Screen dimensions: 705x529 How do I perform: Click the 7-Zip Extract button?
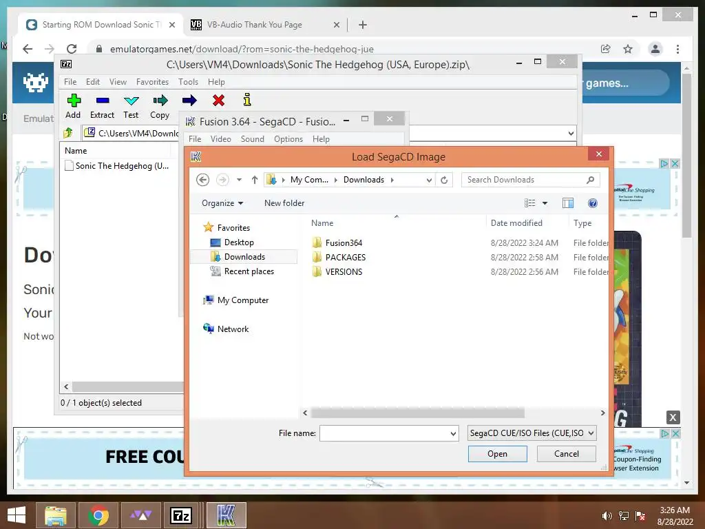[x=102, y=106]
